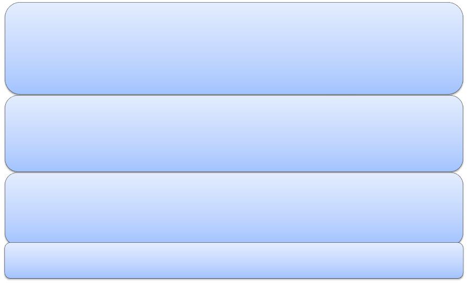Click the shortest blue box at bottom
Screen dimensions: 468x283
(x=234, y=261)
